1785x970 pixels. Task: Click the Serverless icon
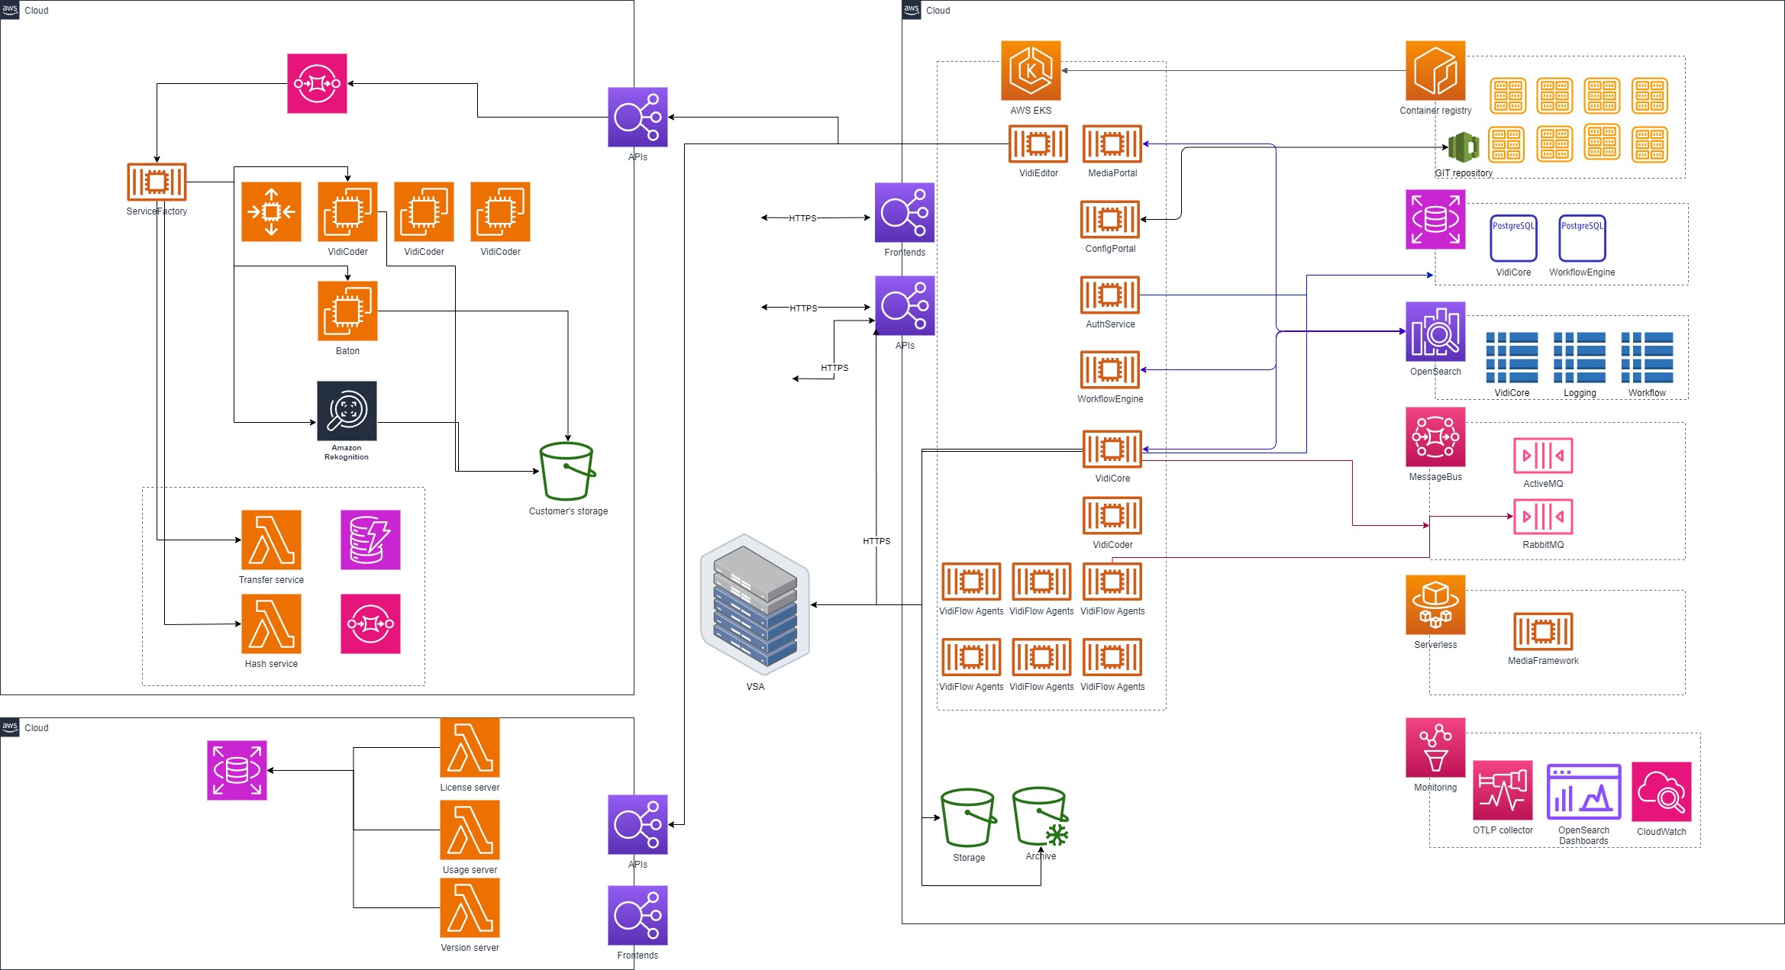coord(1435,604)
